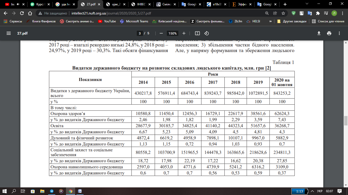Image resolution: width=348 pixels, height=195 pixels.
Task: Click the 150% zoom level field
Action: (x=172, y=33)
